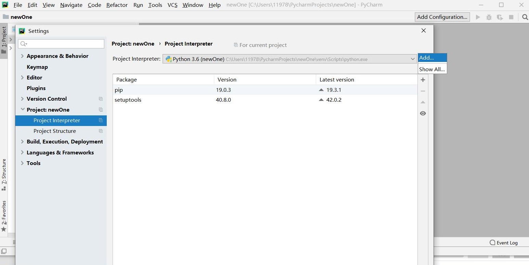Viewport: 529px width, 265px height.
Task: Open the Project Interpreter dropdown
Action: [x=289, y=59]
